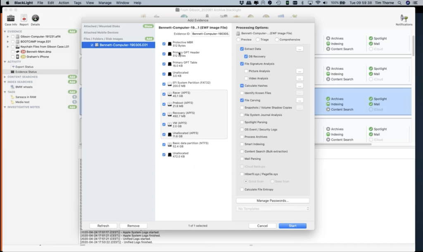The width and height of the screenshot is (423, 252).
Task: Collapse the EVIDENCE sidebar section
Action: (x=5, y=31)
